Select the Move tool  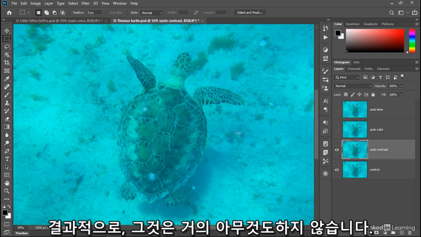[x=7, y=31]
